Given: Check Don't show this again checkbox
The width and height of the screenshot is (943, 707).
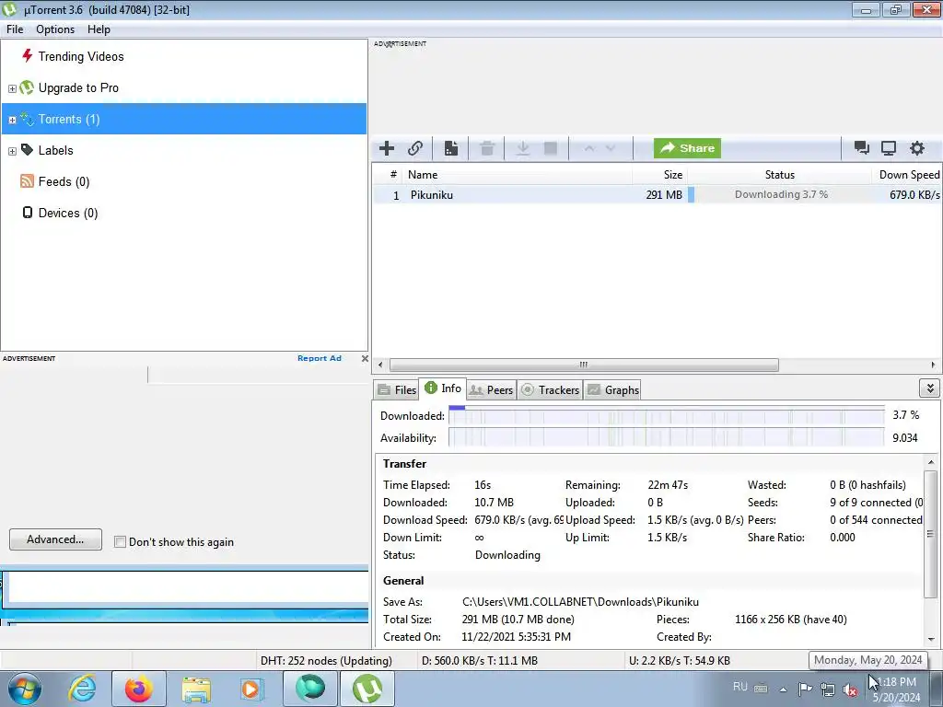Looking at the screenshot, I should tap(120, 541).
